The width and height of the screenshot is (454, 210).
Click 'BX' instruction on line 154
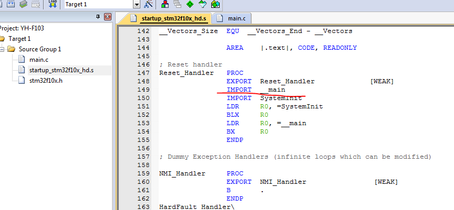point(231,131)
